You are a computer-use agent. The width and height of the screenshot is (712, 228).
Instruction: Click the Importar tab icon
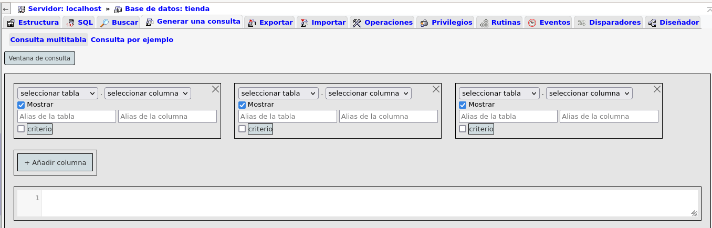[x=304, y=23]
